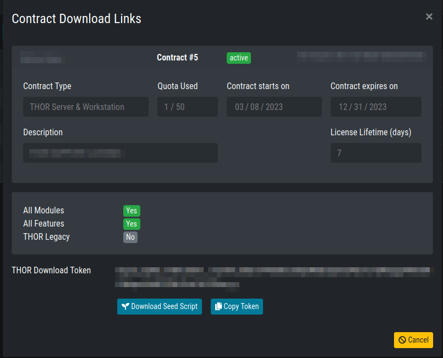The width and height of the screenshot is (443, 358).
Task: Close the Contract Download Links dialog
Action: (x=429, y=16)
